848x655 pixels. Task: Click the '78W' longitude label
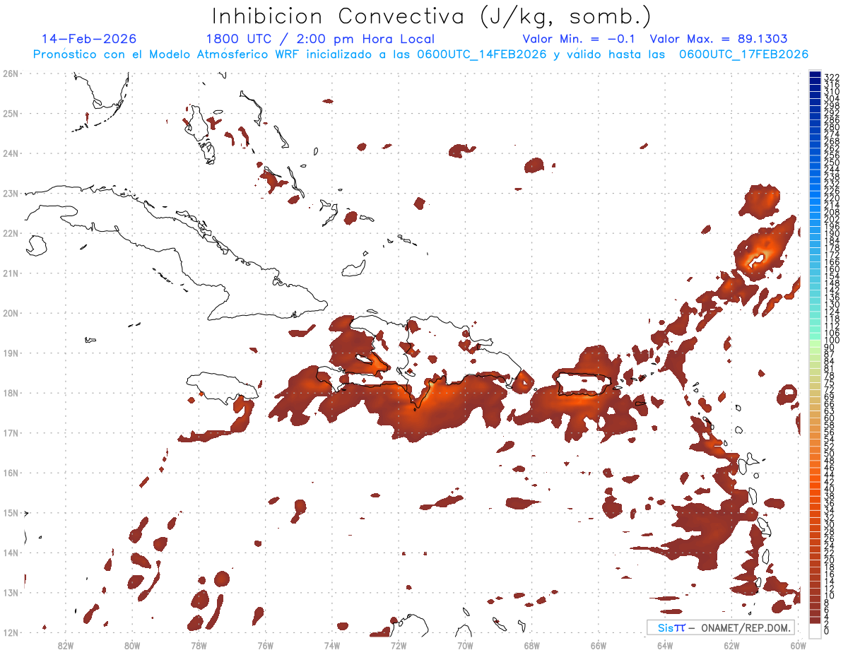point(199,645)
